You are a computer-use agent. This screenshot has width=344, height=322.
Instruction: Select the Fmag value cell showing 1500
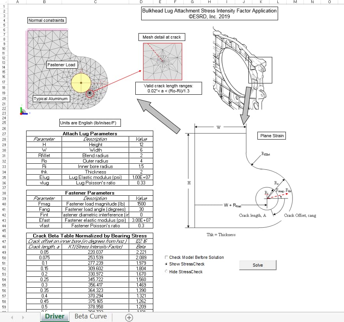coord(141,204)
